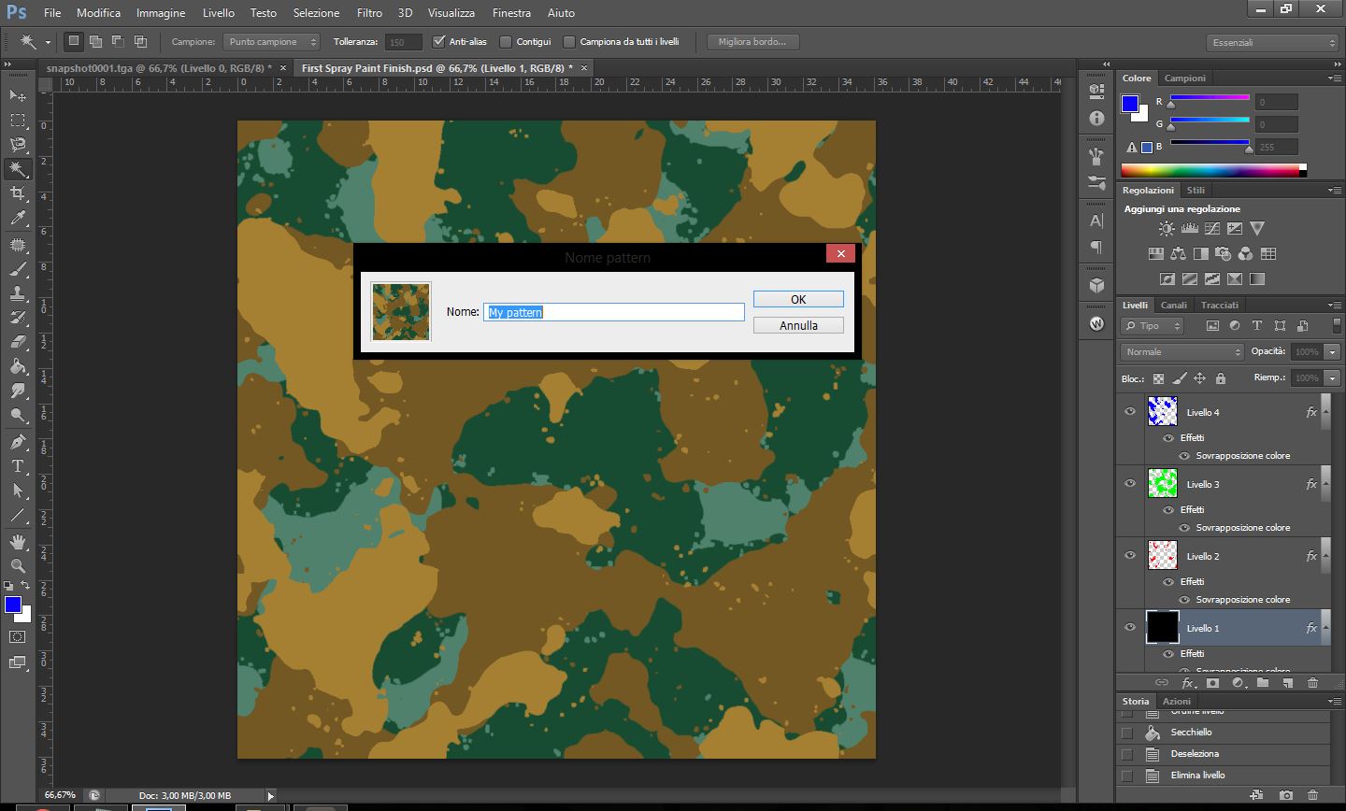
Task: Switch to the Canali tab
Action: pyautogui.click(x=1173, y=305)
